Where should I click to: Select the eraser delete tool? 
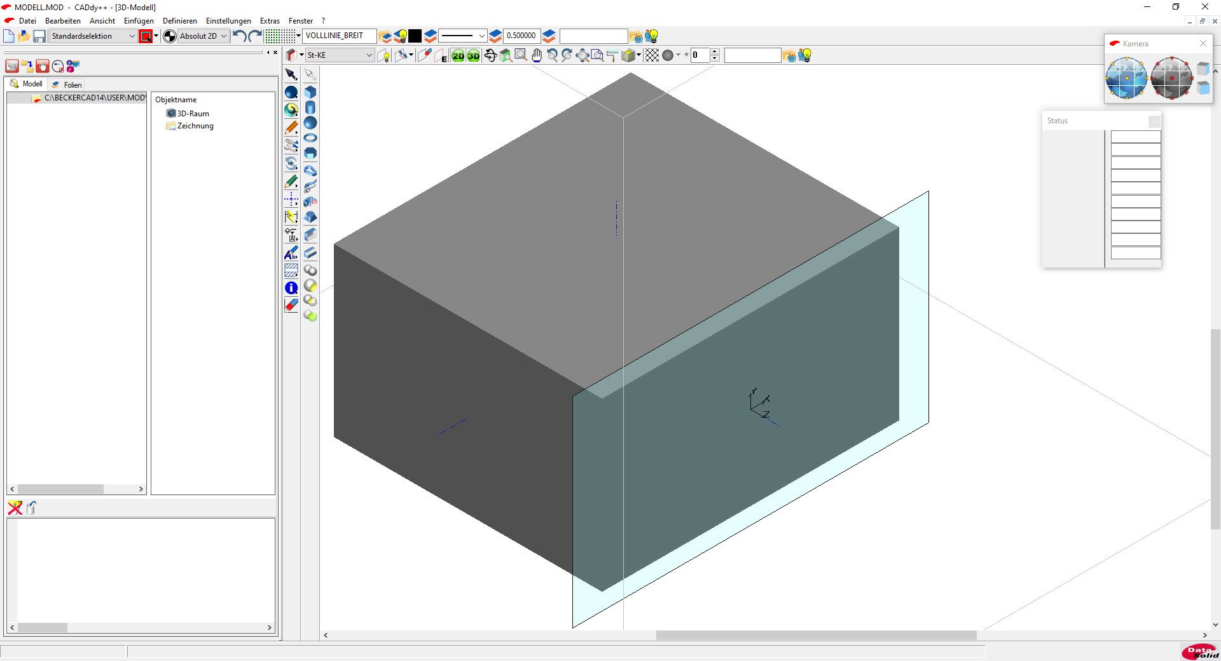[291, 306]
